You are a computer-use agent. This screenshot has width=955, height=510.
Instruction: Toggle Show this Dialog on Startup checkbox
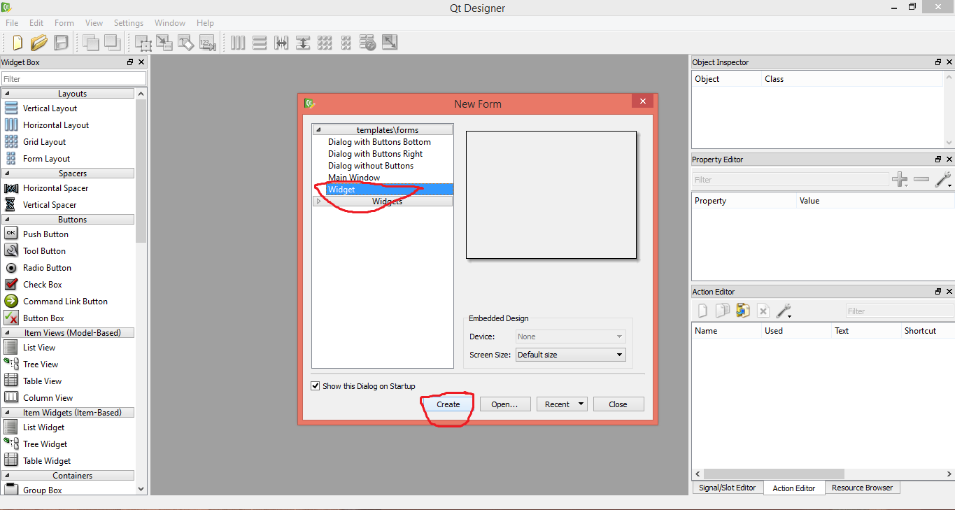[x=316, y=385]
